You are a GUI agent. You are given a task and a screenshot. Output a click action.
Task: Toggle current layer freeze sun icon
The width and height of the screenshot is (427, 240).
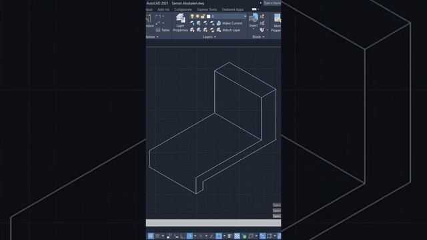pyautogui.click(x=197, y=16)
